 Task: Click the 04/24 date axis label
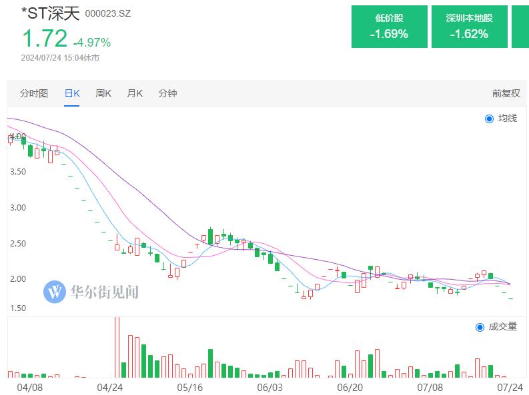pos(109,386)
